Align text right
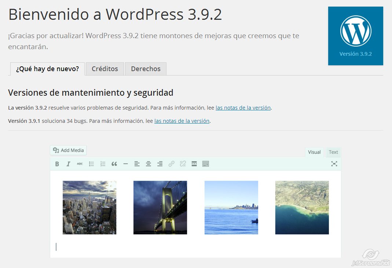 160,164
